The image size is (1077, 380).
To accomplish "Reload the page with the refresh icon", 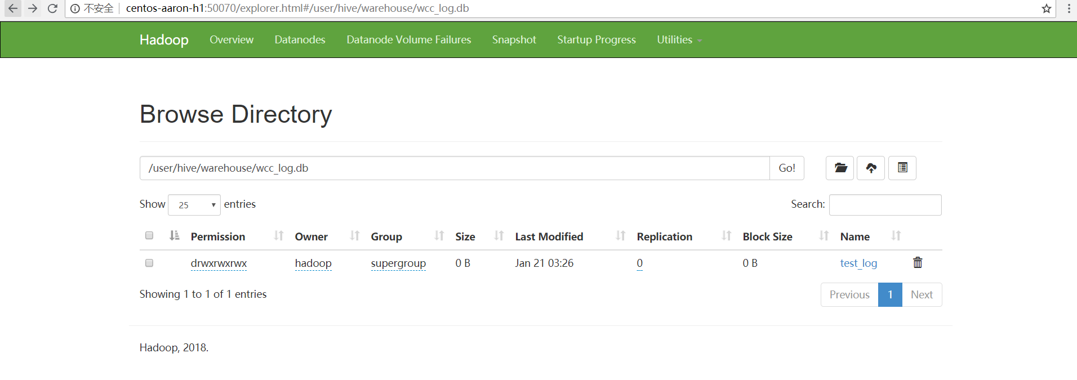I will click(52, 8).
